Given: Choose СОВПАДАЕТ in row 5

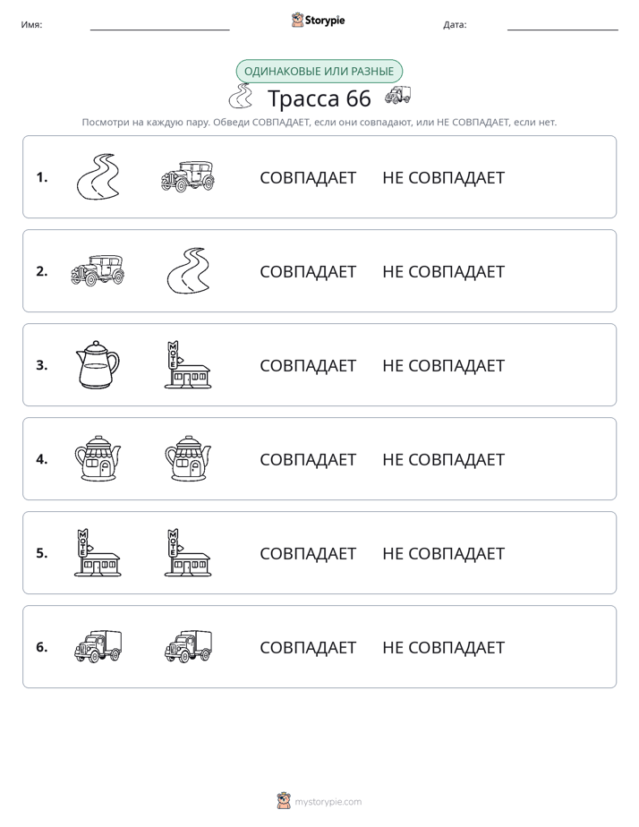Looking at the screenshot, I should 308,553.
